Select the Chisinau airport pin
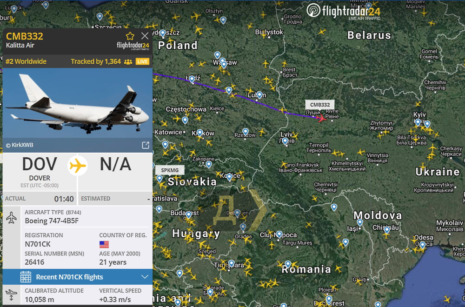465x307 pixels. click(x=387, y=230)
